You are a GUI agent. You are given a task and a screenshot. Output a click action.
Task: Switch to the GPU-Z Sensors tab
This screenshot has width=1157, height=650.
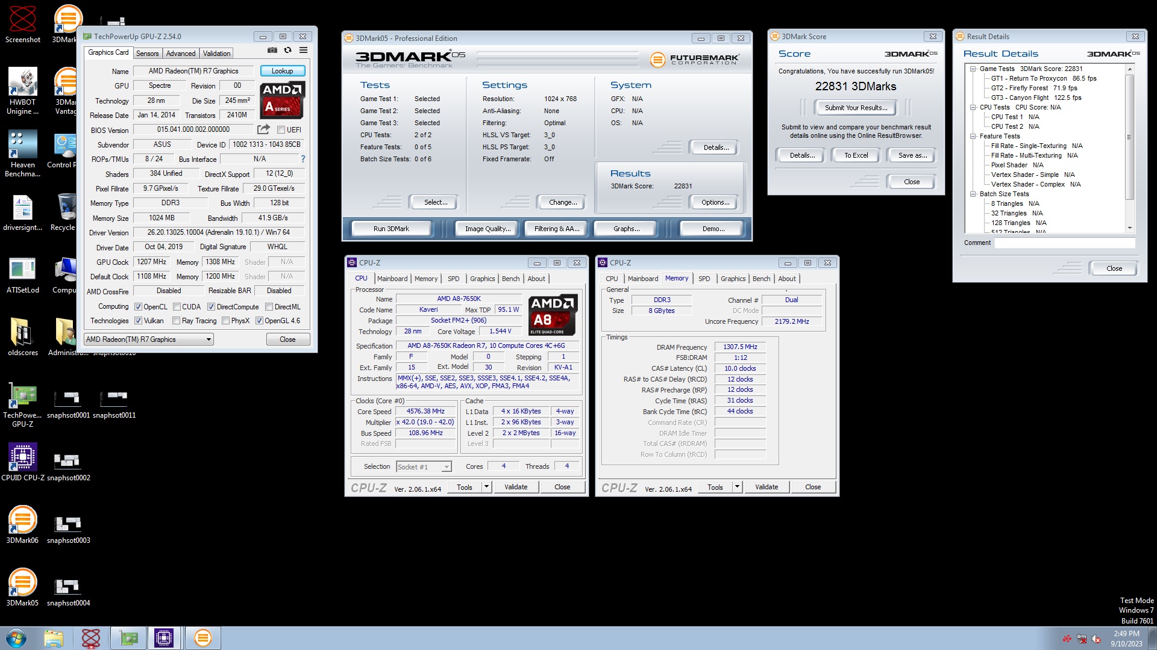(x=148, y=54)
